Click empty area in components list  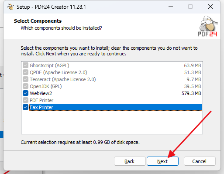click(112, 123)
